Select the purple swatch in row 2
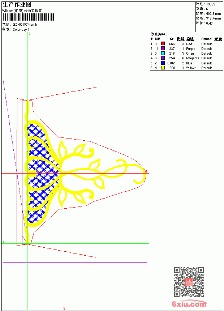The width and height of the screenshot is (224, 311). [x=163, y=48]
